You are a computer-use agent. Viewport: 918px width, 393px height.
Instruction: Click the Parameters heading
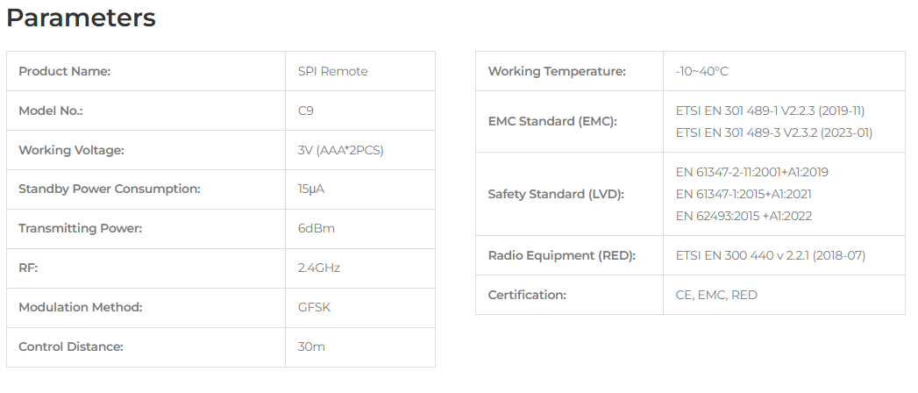pyautogui.click(x=81, y=18)
